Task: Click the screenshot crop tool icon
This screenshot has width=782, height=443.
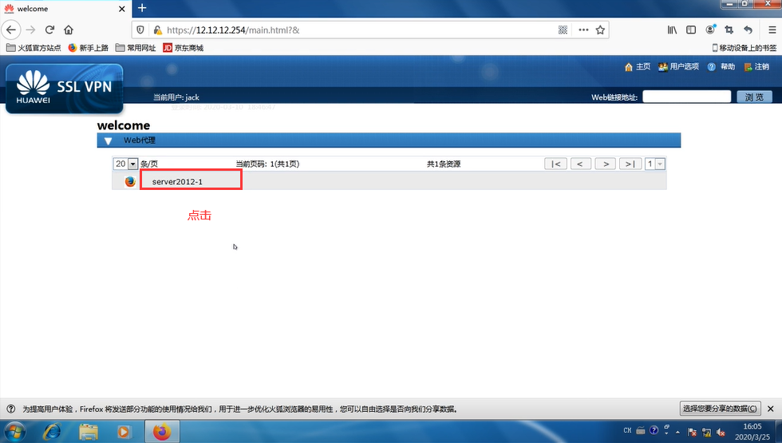Action: click(729, 30)
